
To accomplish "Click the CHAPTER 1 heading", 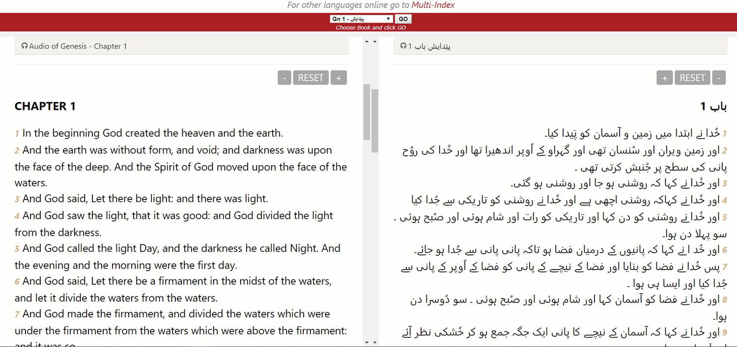I will (45, 106).
